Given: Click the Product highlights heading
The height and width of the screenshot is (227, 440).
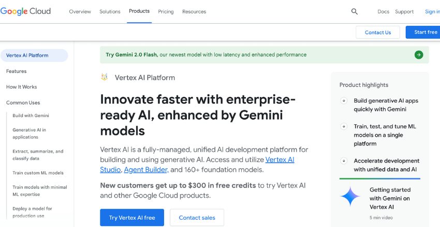Looking at the screenshot, I should (364, 85).
